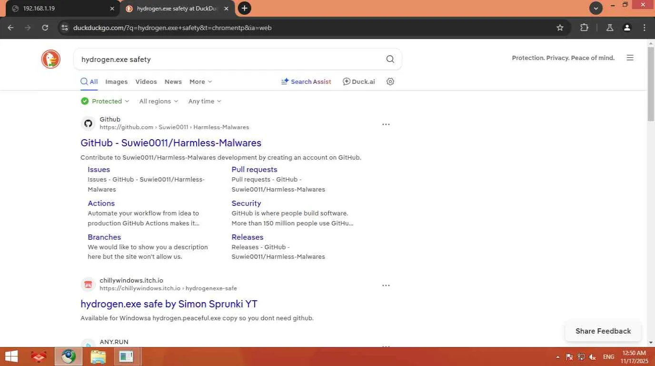Open File Explorer from the taskbar
Viewport: 655px width, 366px height.
click(98, 356)
